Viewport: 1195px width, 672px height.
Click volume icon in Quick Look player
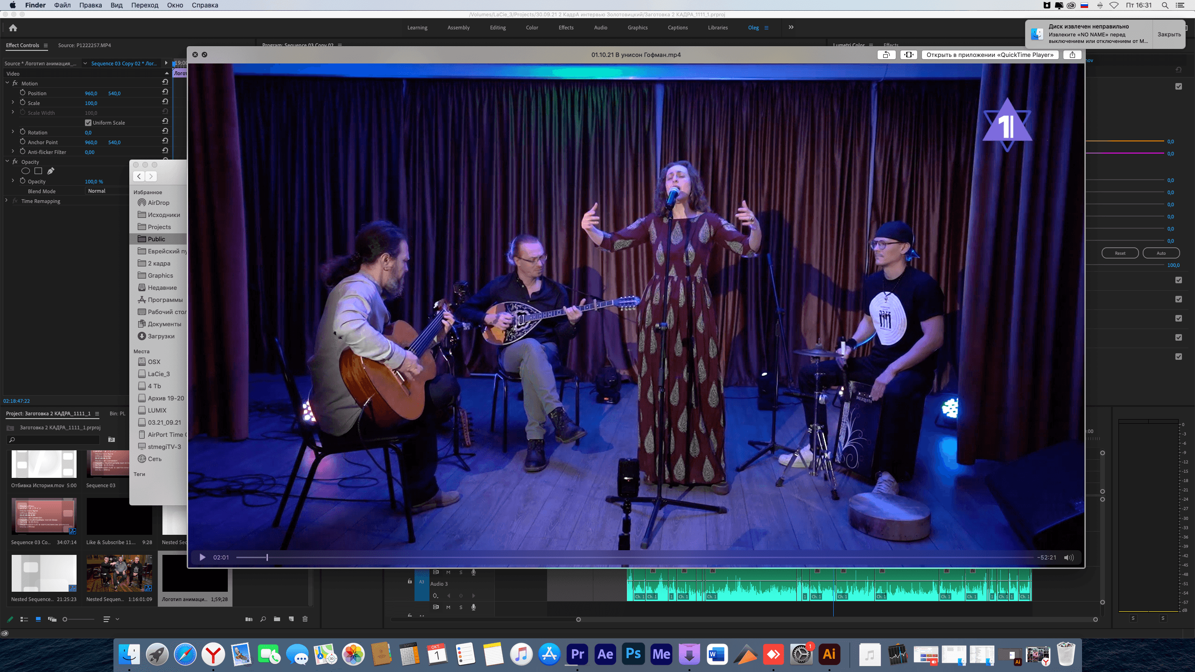(1069, 557)
